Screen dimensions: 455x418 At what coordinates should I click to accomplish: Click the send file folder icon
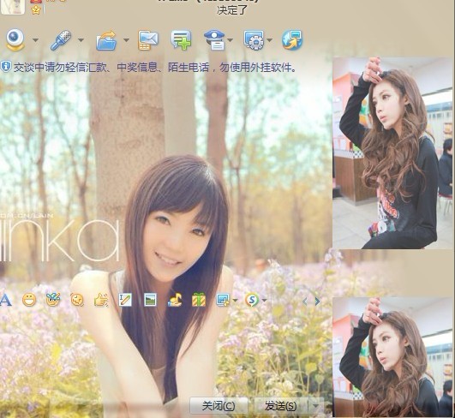tap(106, 40)
